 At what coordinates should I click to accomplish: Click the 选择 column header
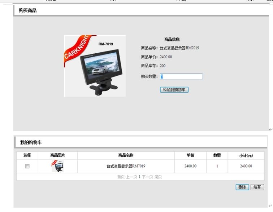[x=27, y=155]
